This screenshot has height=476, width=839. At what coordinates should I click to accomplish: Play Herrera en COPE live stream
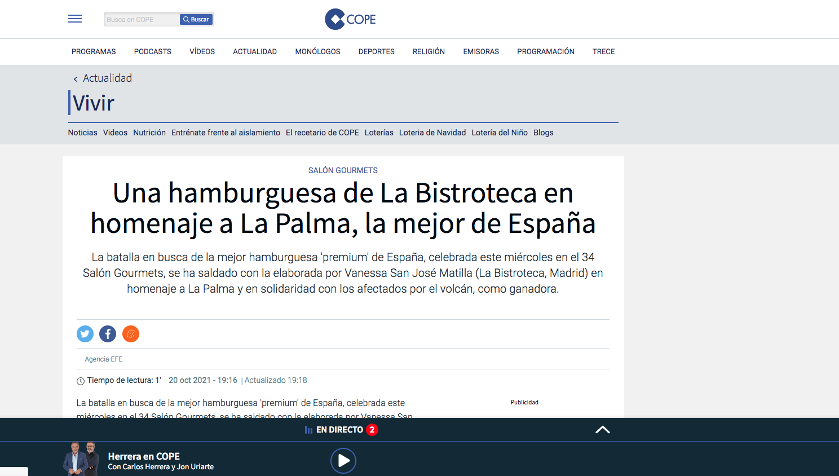pyautogui.click(x=343, y=461)
